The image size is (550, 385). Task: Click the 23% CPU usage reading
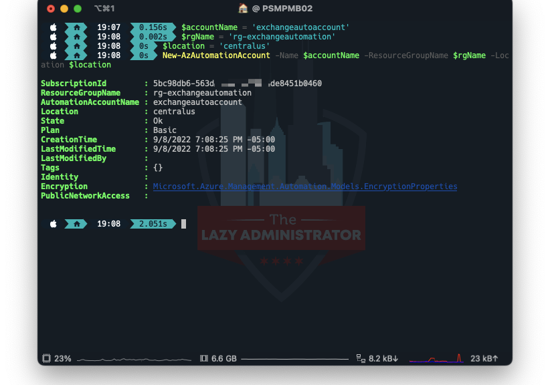point(63,358)
